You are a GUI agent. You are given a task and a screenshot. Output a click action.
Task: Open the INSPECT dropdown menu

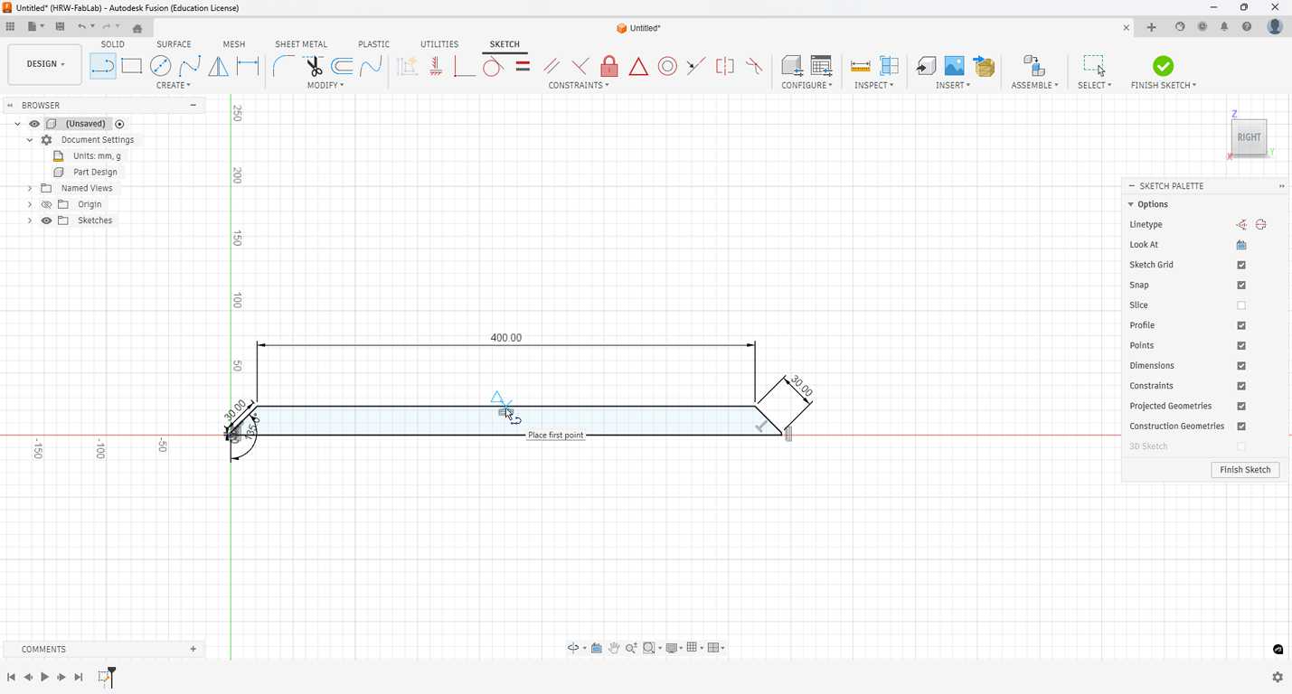[874, 85]
